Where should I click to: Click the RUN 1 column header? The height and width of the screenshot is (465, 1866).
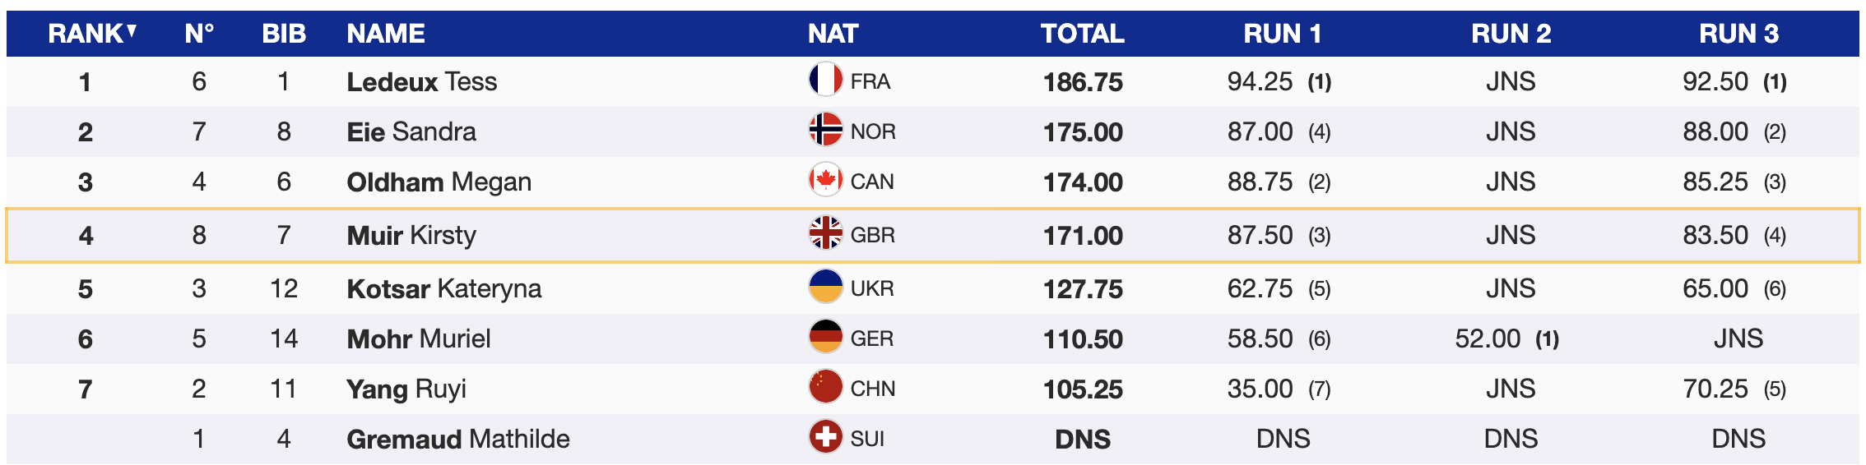[1282, 34]
